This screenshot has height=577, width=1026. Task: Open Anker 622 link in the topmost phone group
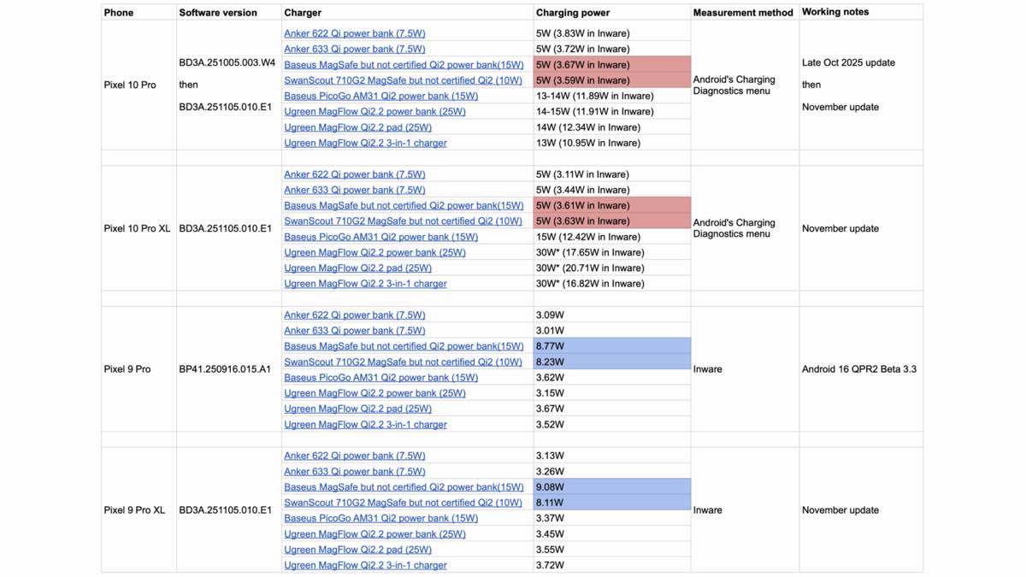pyautogui.click(x=355, y=33)
